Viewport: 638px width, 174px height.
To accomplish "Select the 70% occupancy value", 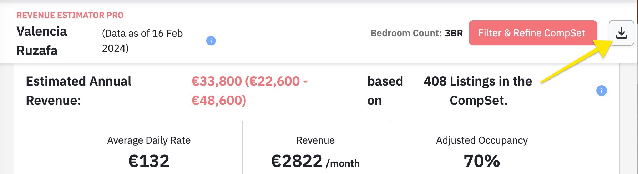I will pyautogui.click(x=482, y=161).
